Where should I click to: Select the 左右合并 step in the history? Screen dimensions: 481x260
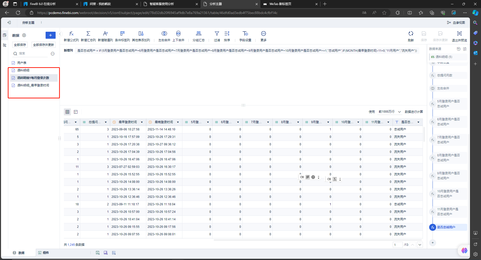[448, 88]
